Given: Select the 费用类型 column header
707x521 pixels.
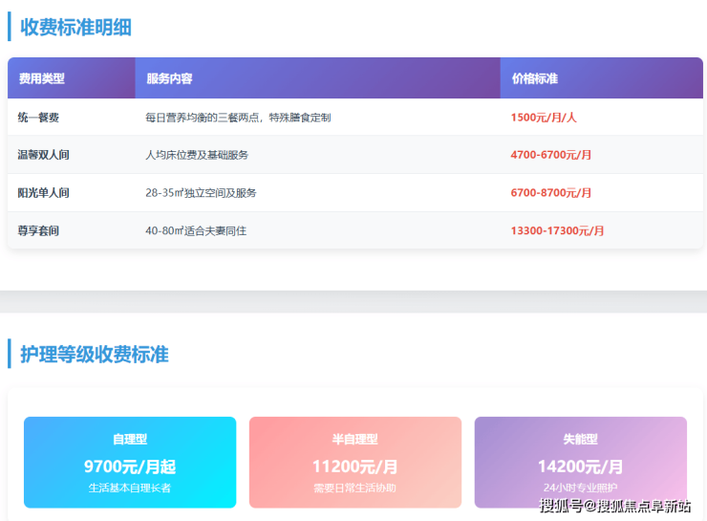Looking at the screenshot, I should 42,78.
